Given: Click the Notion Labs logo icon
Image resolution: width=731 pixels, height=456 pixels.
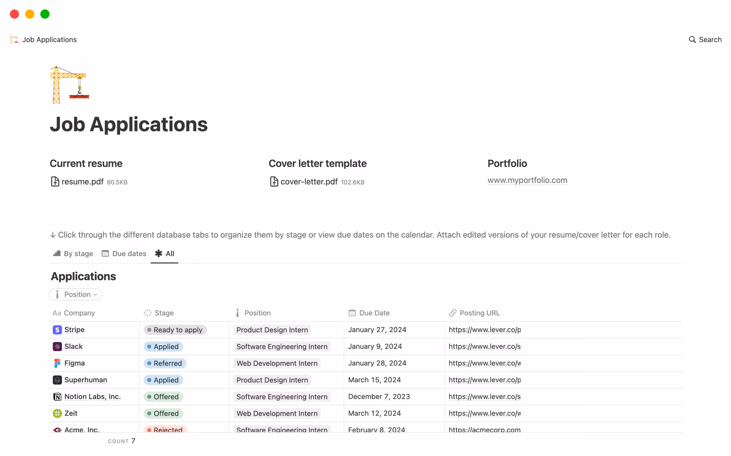Looking at the screenshot, I should tap(57, 397).
